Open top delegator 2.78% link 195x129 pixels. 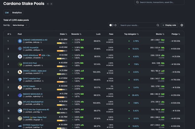136,41
